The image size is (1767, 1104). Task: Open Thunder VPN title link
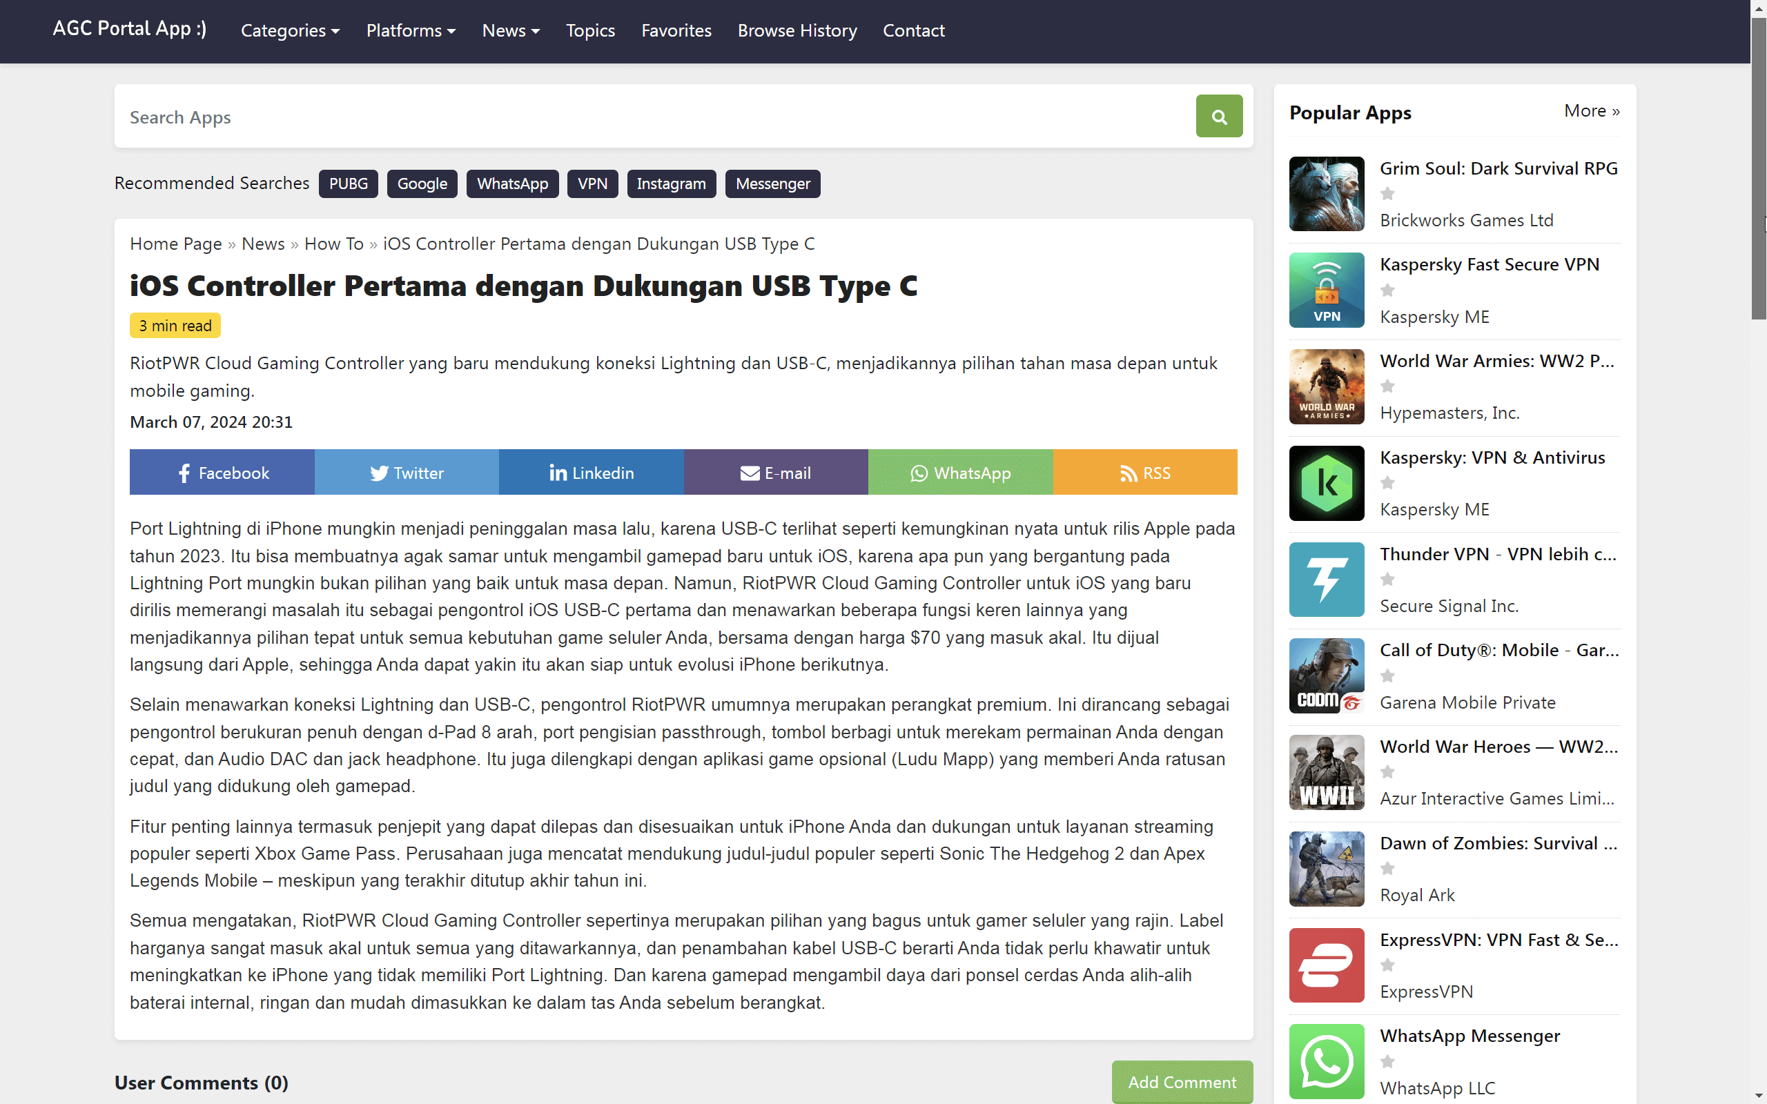[1498, 553]
